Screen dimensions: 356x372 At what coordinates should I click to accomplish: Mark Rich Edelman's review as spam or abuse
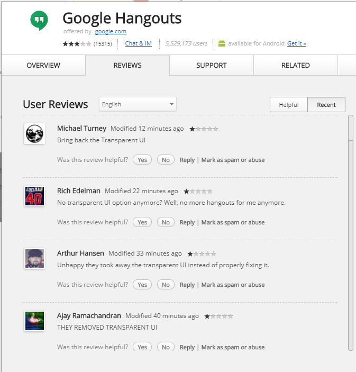coord(233,222)
